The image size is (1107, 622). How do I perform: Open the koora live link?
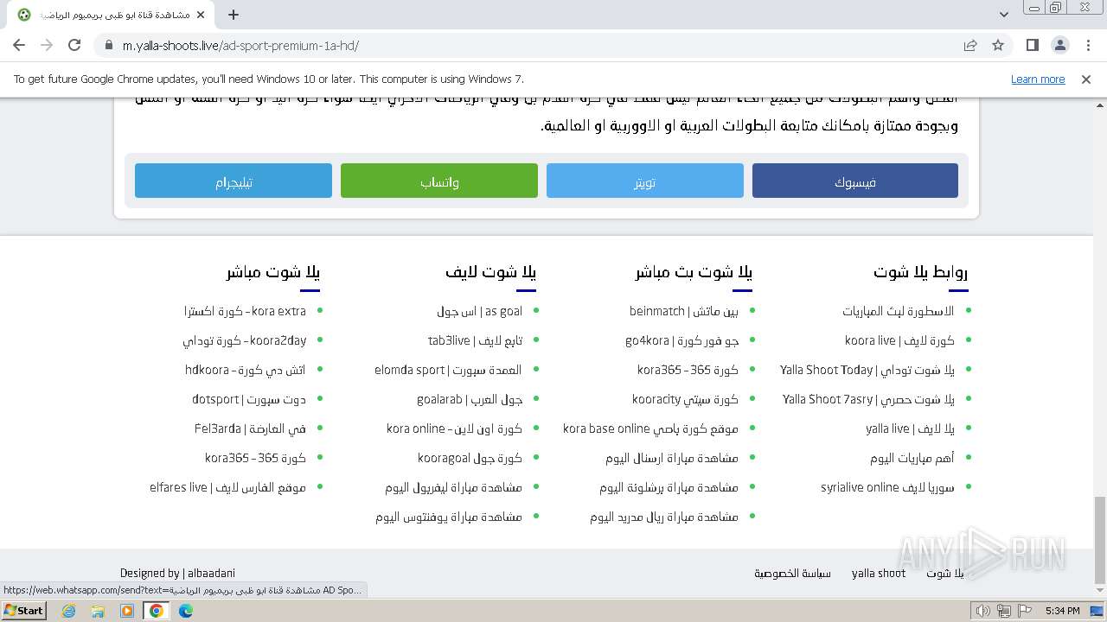click(x=899, y=340)
